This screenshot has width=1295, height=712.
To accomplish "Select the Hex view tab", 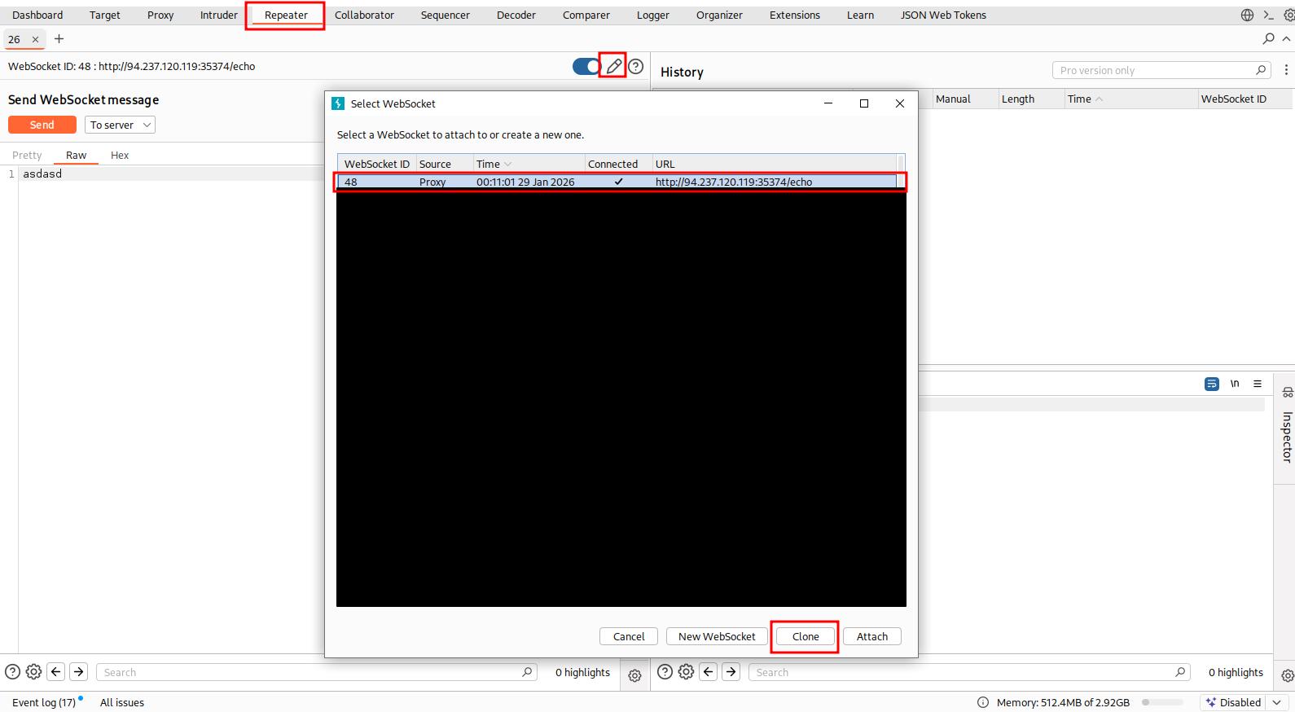I will point(120,155).
